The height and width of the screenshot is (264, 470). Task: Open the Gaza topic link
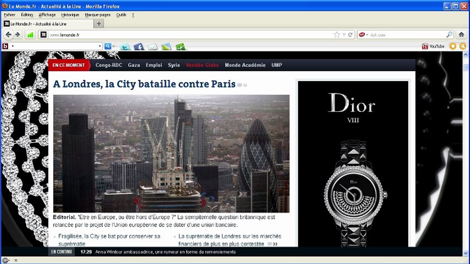tap(134, 65)
